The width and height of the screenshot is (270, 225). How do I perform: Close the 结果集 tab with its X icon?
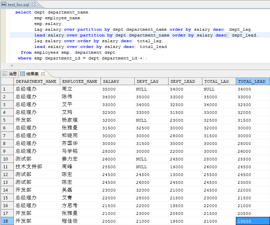(43, 73)
